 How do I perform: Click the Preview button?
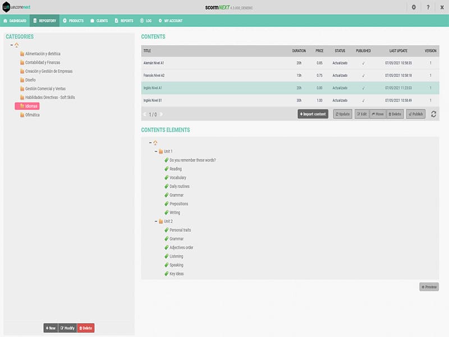[x=429, y=287]
